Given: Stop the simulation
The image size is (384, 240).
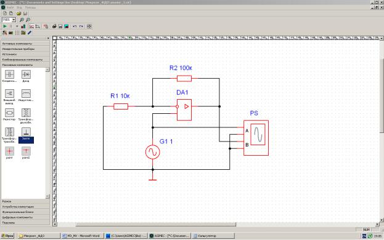Looking at the screenshot, I should (17, 26).
